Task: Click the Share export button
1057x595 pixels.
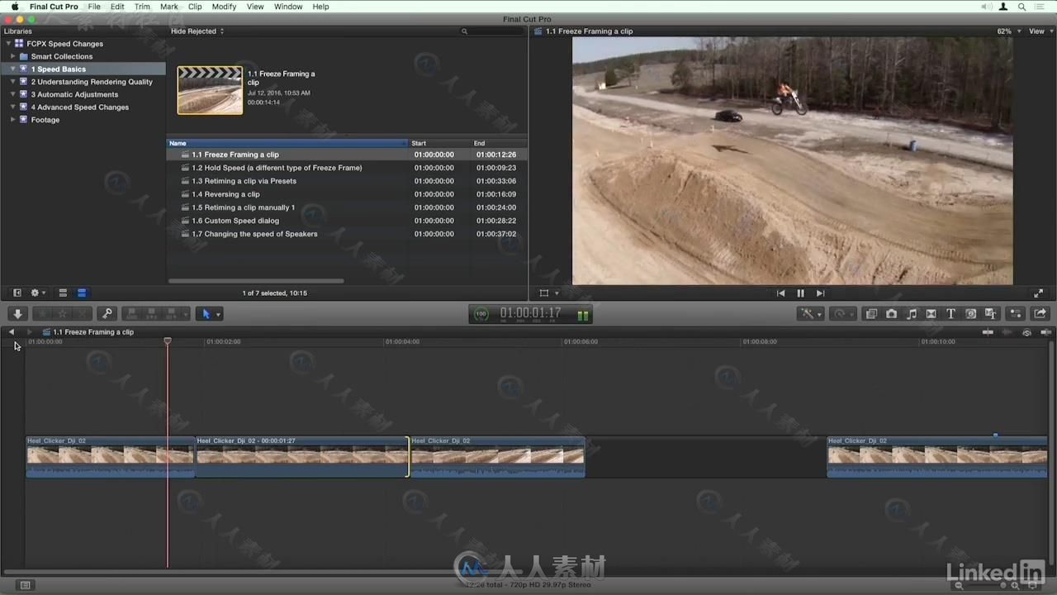Action: [x=1040, y=314]
